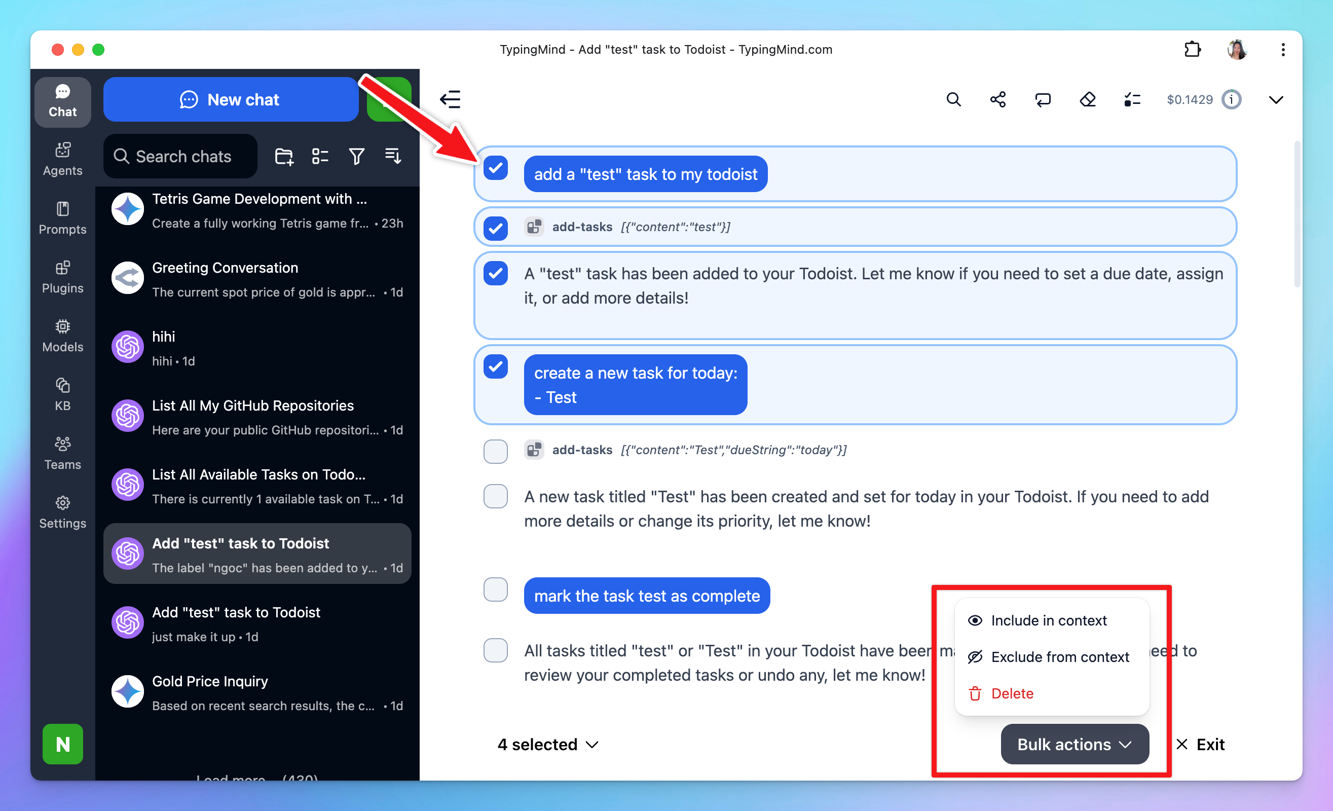The width and height of the screenshot is (1333, 811).
Task: Choose Include in context from the menu
Action: pos(1052,620)
